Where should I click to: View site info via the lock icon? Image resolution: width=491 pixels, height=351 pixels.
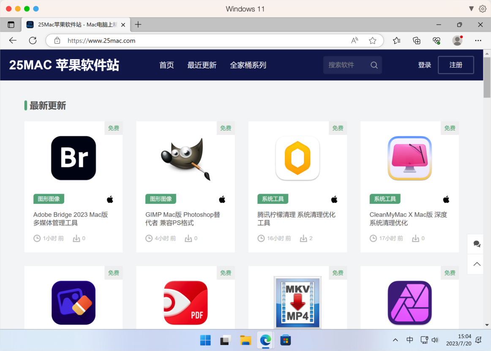coord(57,41)
